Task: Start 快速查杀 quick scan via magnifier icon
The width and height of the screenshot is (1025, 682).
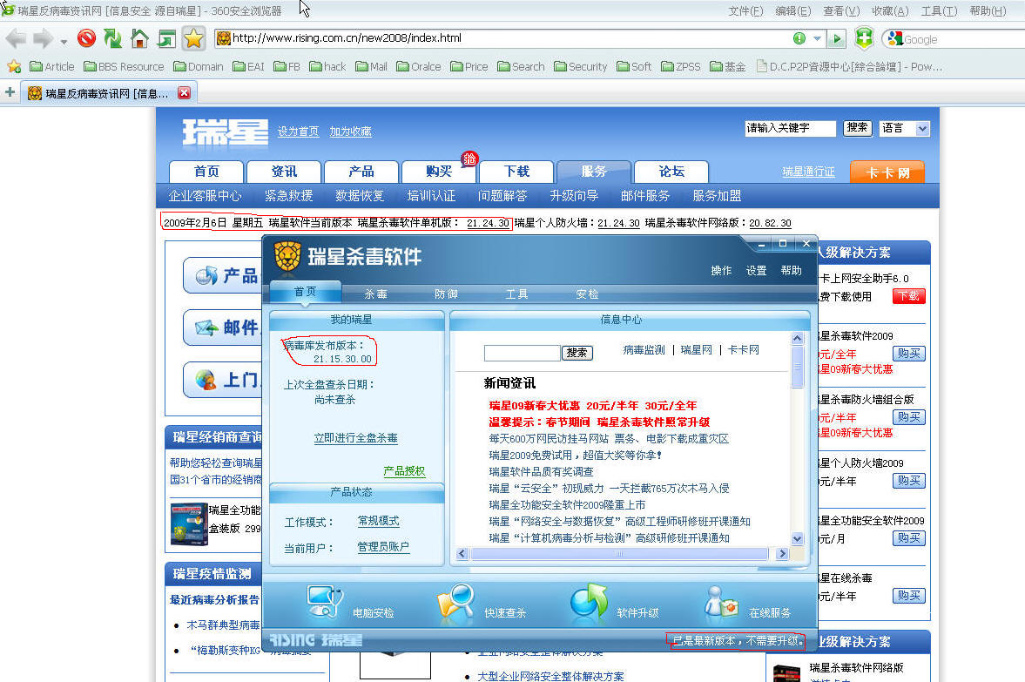Action: click(455, 601)
